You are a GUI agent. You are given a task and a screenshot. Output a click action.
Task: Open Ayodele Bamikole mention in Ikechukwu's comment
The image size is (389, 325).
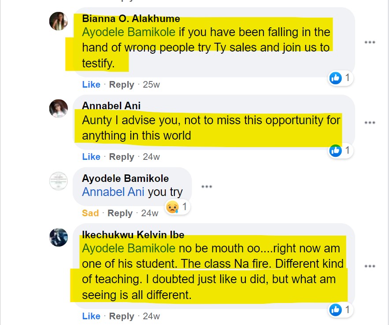tap(129, 248)
